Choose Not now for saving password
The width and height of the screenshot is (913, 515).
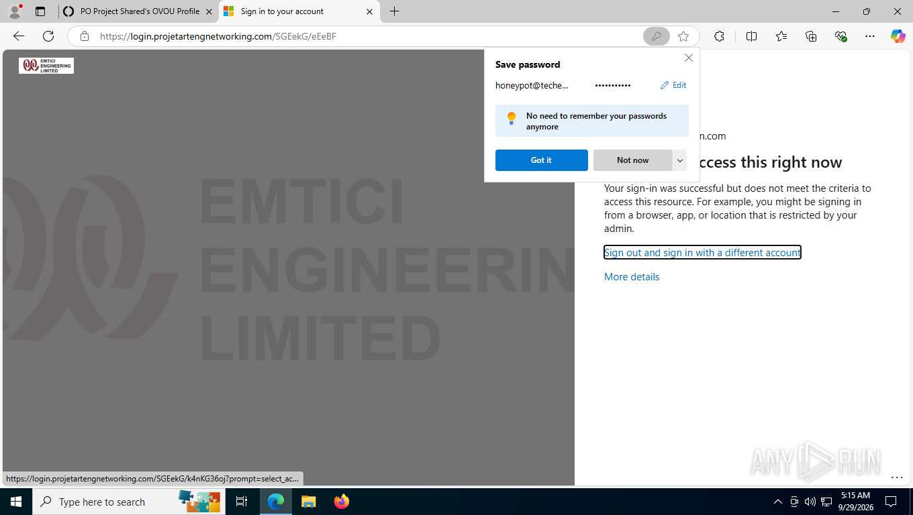pos(632,160)
